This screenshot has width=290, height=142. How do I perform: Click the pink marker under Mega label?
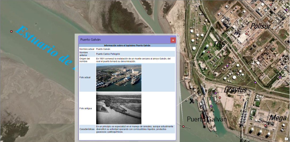click(265, 125)
